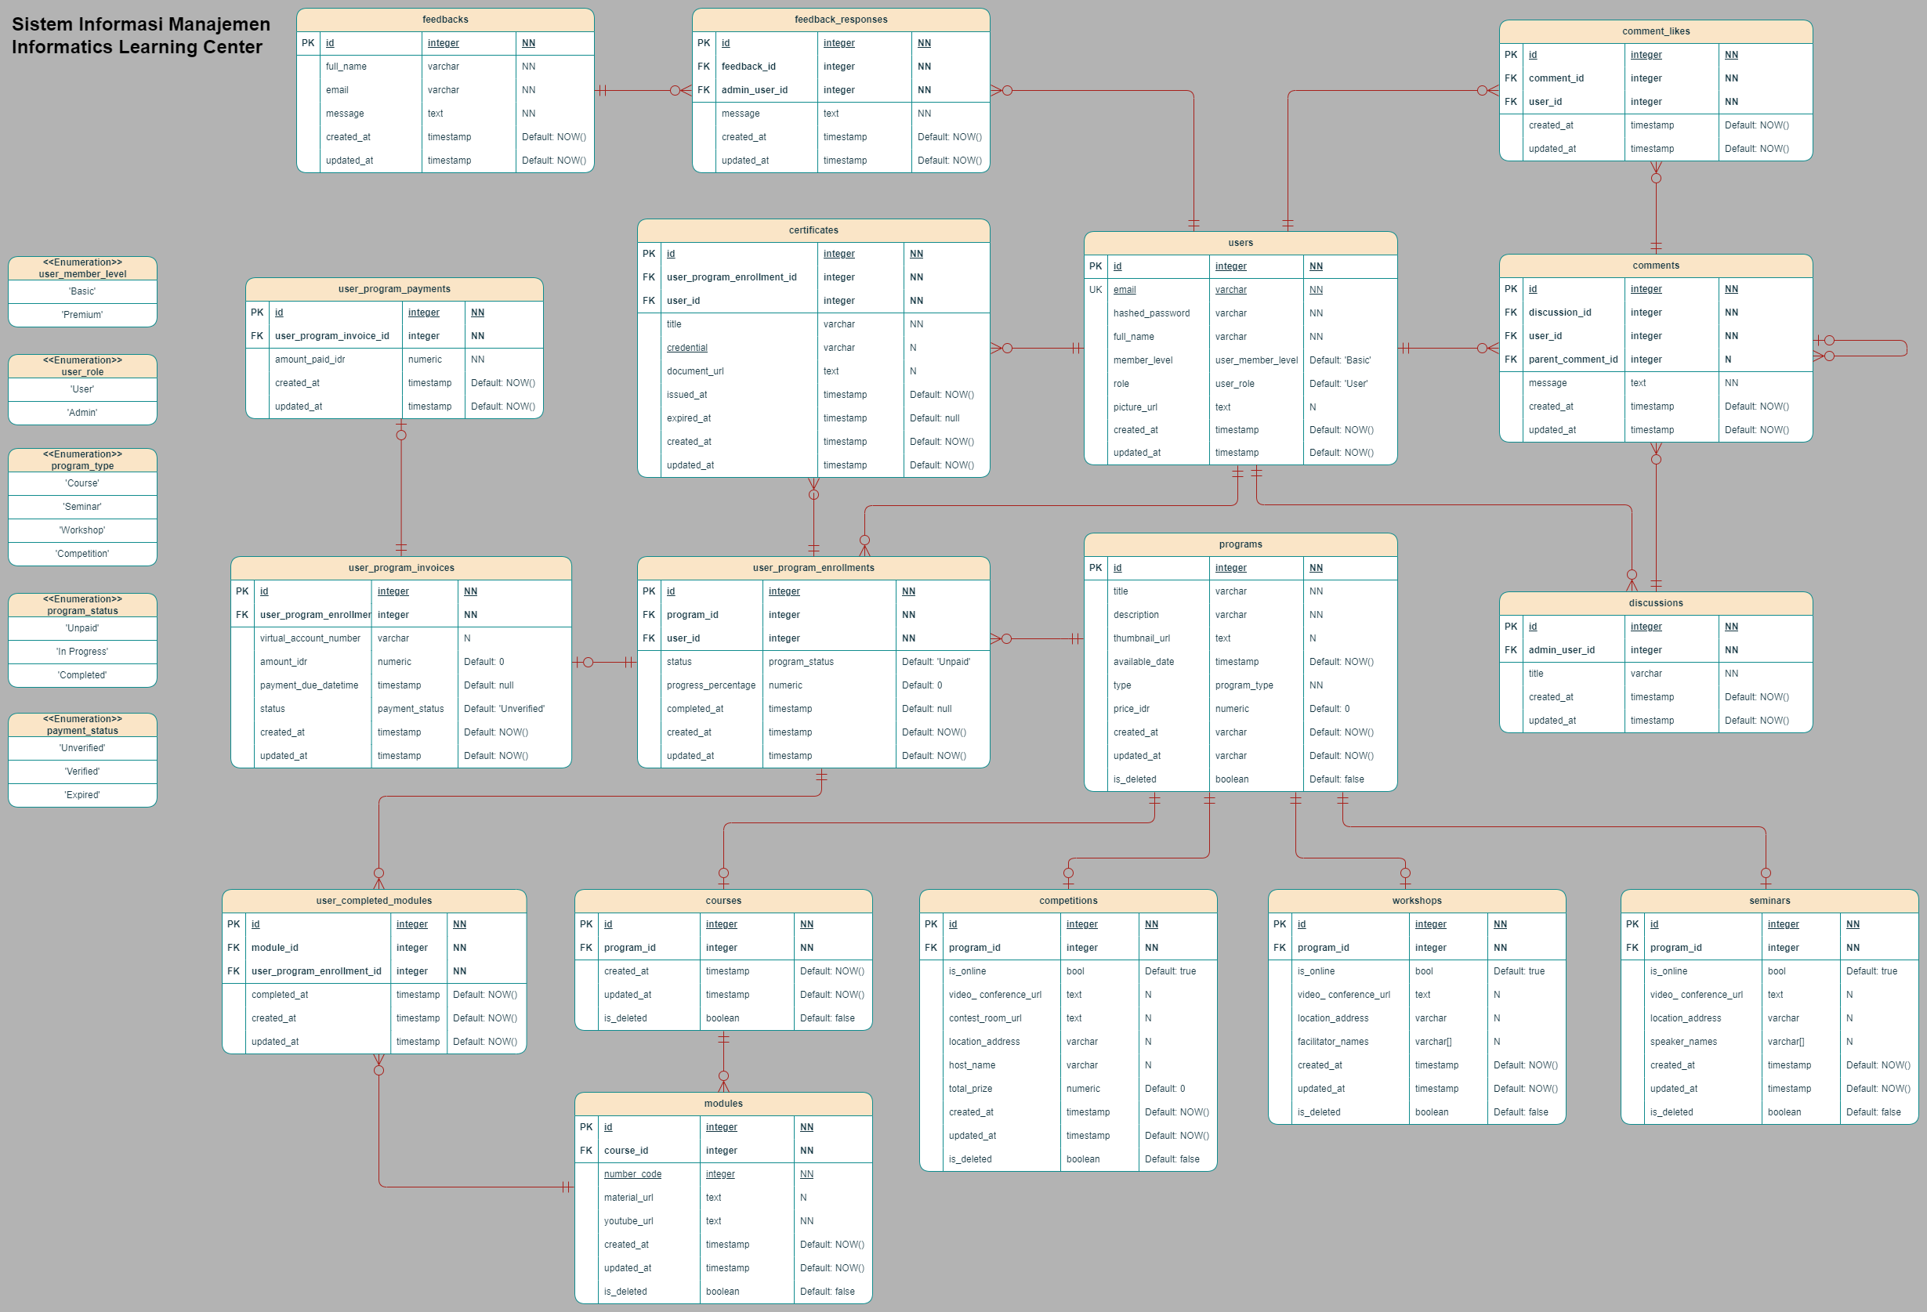The height and width of the screenshot is (1312, 1927).
Task: Select 'Expired' value in payment_status enumeration
Action: [82, 795]
